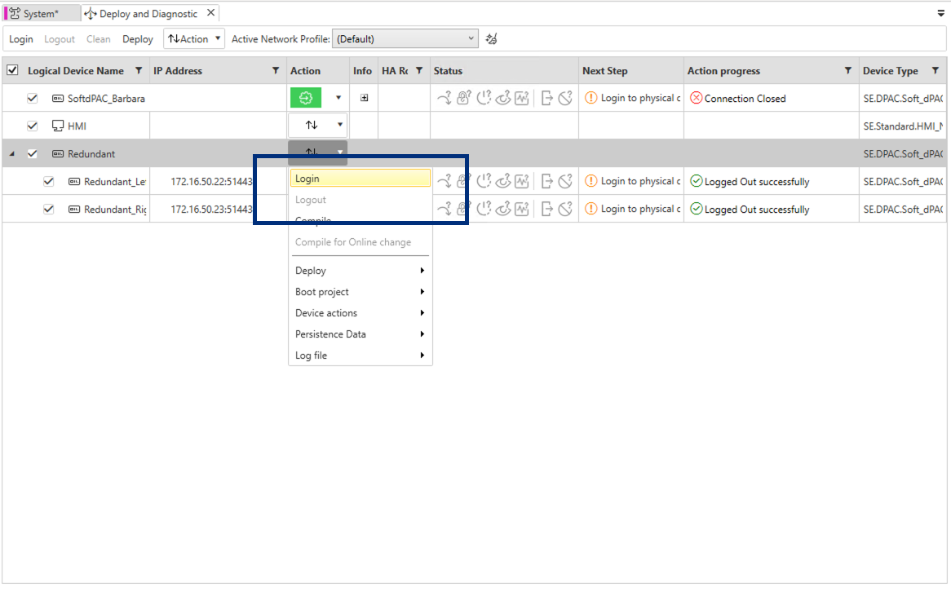Open the Device actions submenu
The image size is (951, 592).
[x=360, y=313]
